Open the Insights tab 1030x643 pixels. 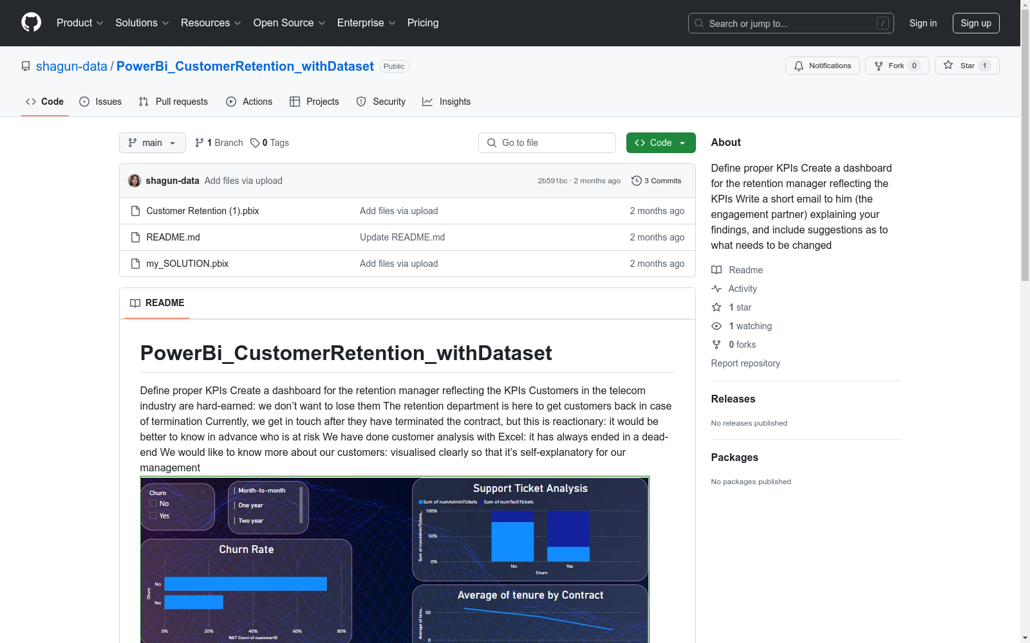[x=447, y=102]
